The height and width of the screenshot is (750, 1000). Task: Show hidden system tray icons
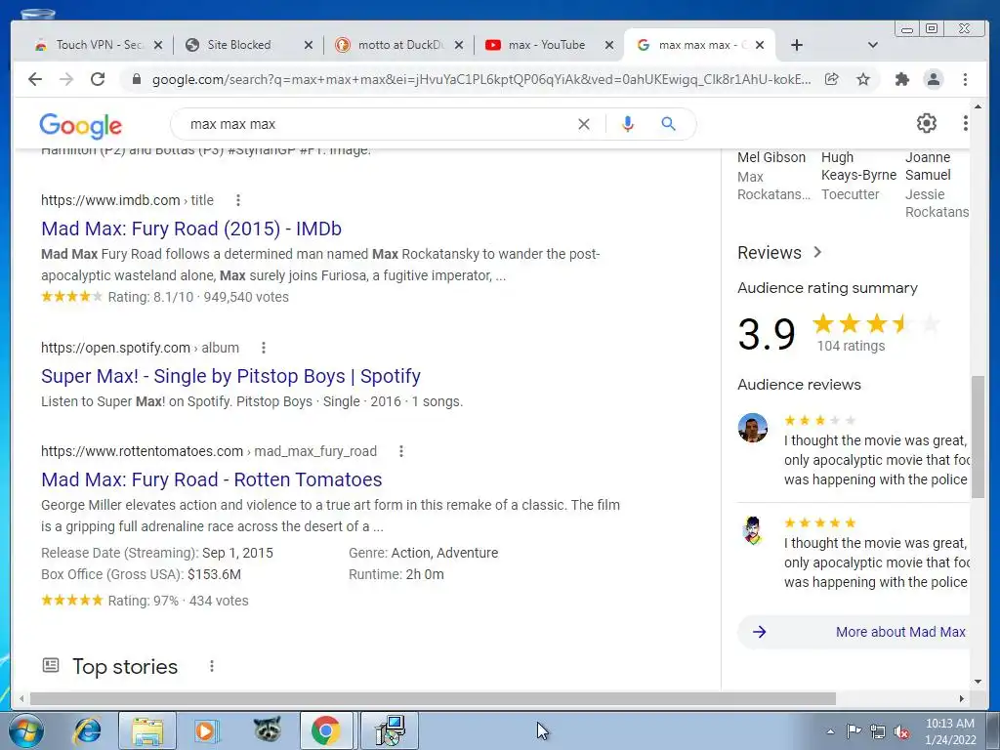(x=830, y=731)
